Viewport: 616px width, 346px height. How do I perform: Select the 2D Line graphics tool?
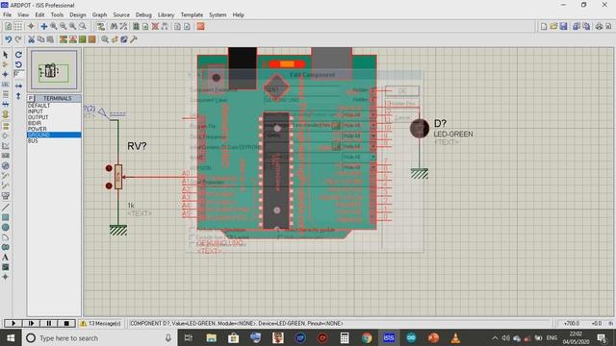[6, 208]
